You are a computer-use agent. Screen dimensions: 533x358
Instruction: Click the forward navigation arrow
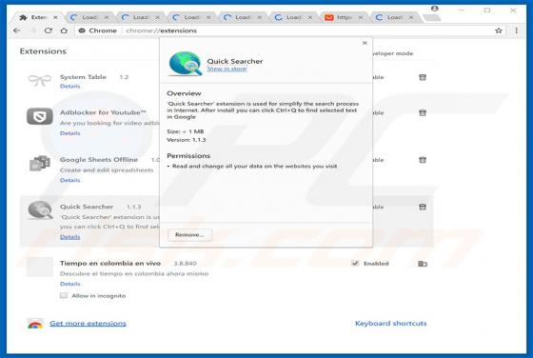[32, 30]
